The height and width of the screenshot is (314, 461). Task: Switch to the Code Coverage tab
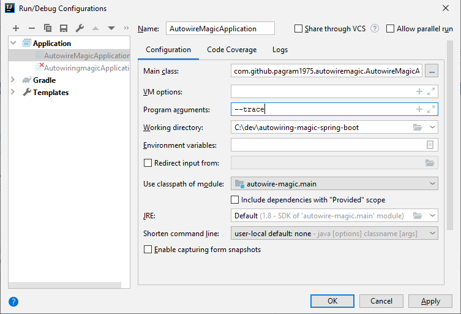231,50
